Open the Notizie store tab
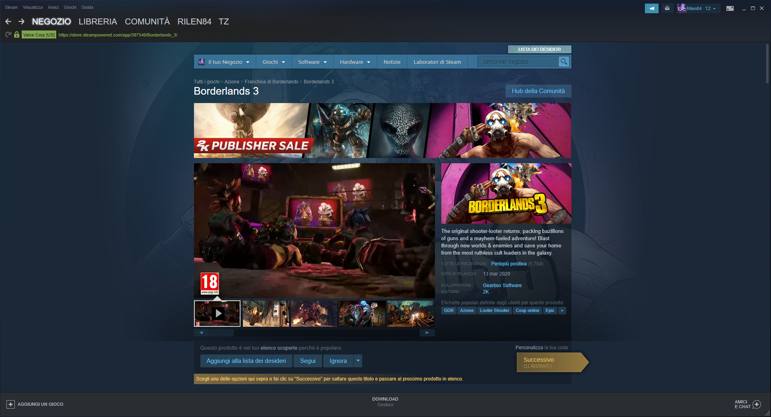Viewport: 771px width, 417px height. coord(392,62)
